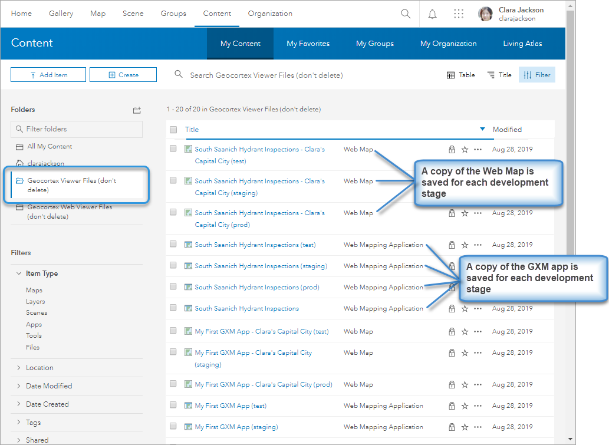Open notifications bell icon
The width and height of the screenshot is (609, 445).
click(432, 14)
